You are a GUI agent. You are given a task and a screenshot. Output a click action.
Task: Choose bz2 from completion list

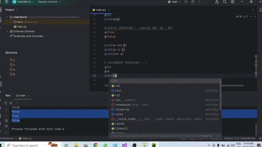click(165, 95)
